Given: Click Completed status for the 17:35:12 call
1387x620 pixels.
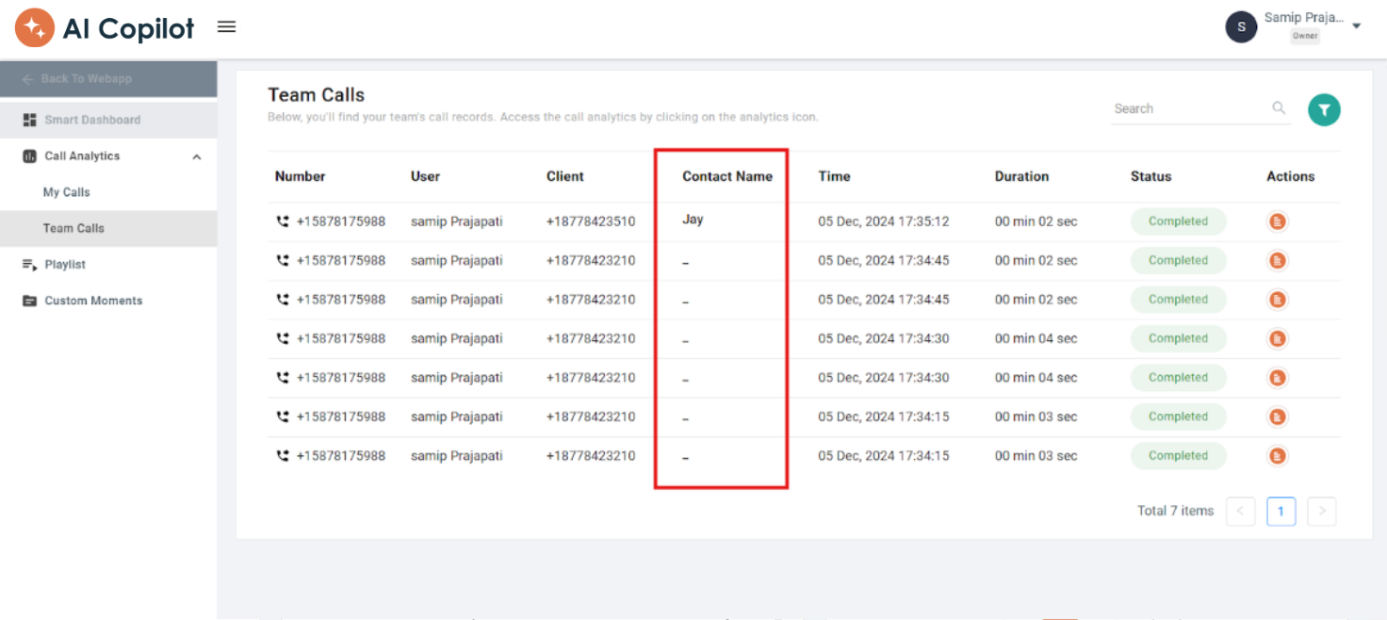Looking at the screenshot, I should (x=1178, y=221).
